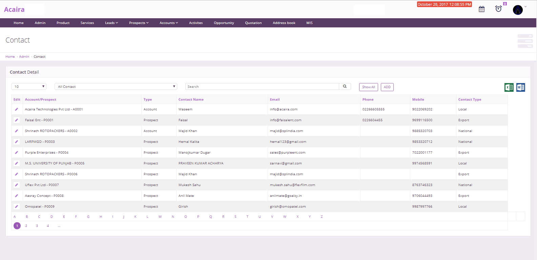Screen dimensions: 537x260
Task: Open the Address book menu item
Action: click(x=284, y=23)
